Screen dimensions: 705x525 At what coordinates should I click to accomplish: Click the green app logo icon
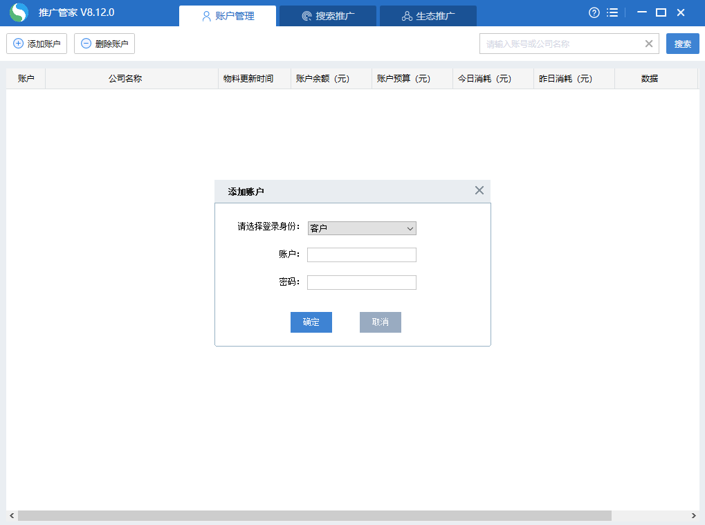tap(19, 13)
